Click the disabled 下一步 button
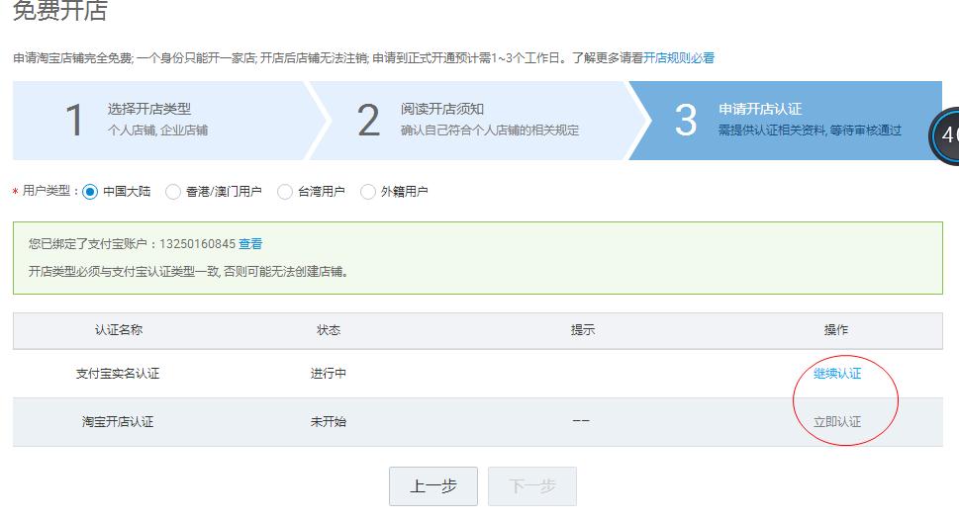Viewport: 959px width, 521px height. click(532, 486)
